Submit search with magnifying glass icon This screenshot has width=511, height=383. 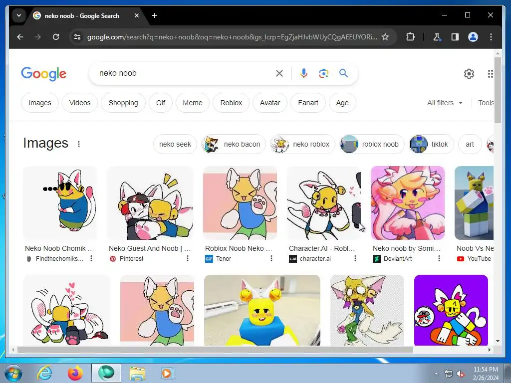coord(343,73)
